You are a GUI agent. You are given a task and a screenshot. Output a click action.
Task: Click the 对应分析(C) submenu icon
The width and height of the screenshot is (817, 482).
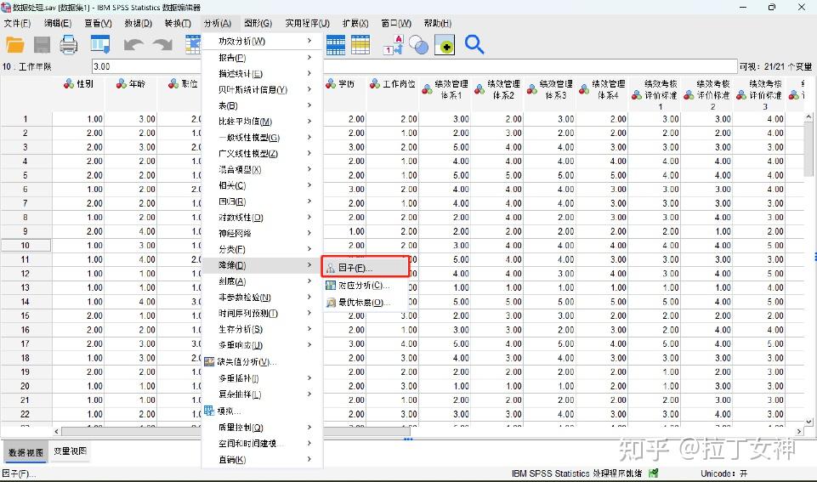(331, 286)
